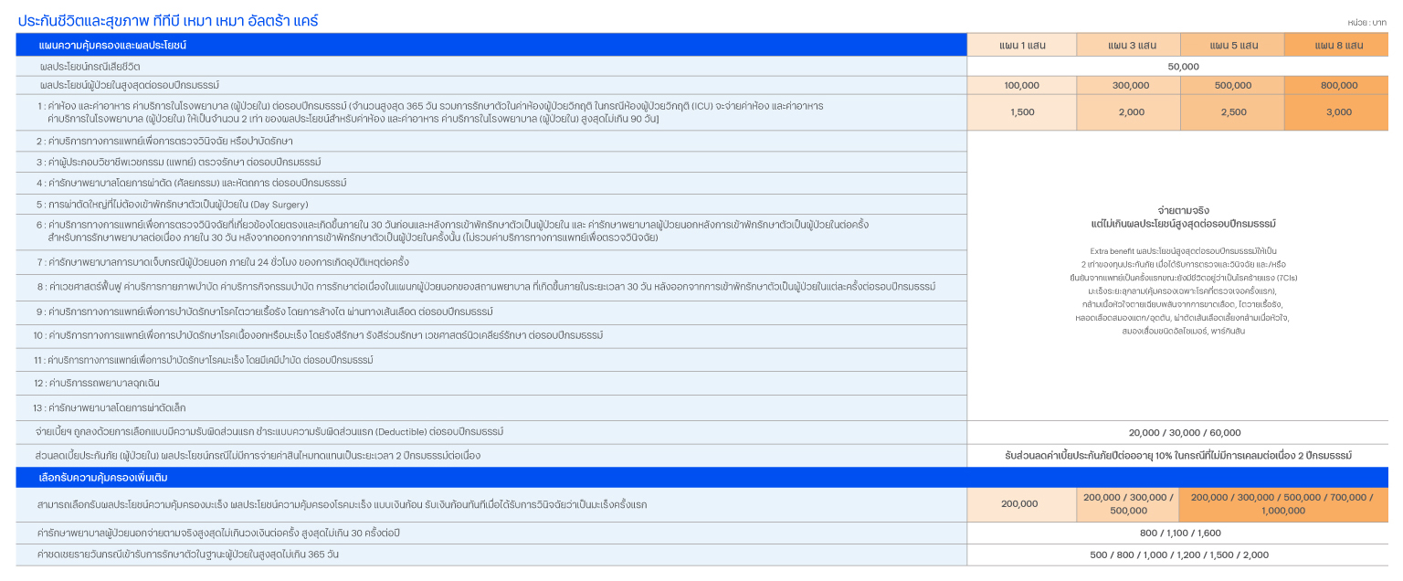Expand the เลือกรับความคุ้มครองเพิ่มเติม section header
Viewport: 1403px width, 581px height.
(102, 478)
